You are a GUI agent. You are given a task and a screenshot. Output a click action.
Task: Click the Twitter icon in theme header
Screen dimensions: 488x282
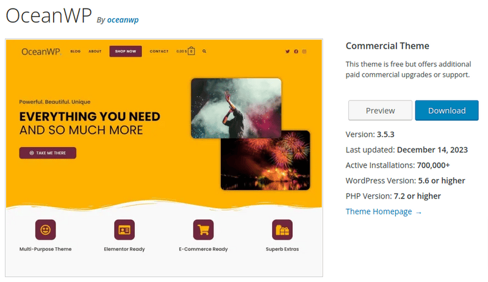(287, 52)
